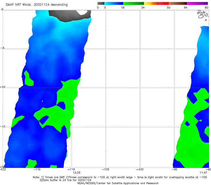Click the -110 longitude axis label
The width and height of the screenshot is (211, 185).
[71, 169]
